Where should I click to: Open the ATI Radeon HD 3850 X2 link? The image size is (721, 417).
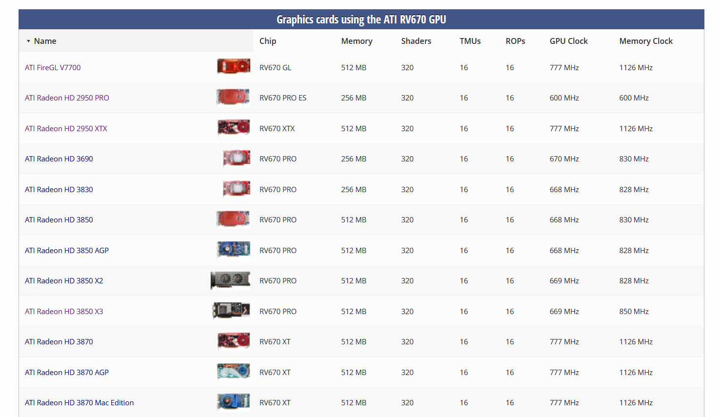coord(64,281)
